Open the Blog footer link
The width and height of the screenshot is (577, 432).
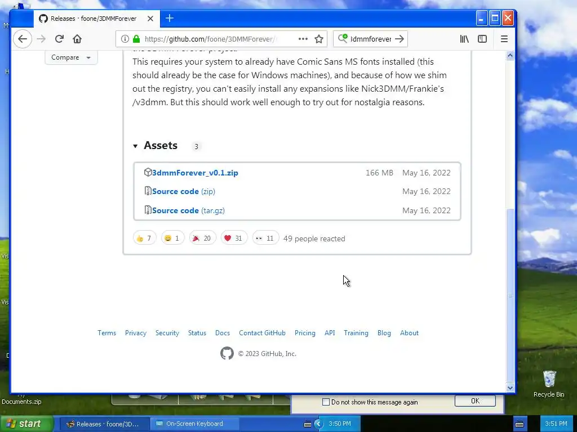(x=384, y=333)
